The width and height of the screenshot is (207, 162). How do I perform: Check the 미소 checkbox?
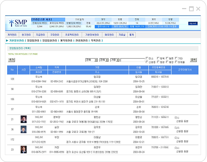tap(147, 58)
